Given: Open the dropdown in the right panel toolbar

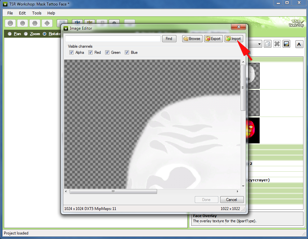Looking at the screenshot, I should point(259,44).
